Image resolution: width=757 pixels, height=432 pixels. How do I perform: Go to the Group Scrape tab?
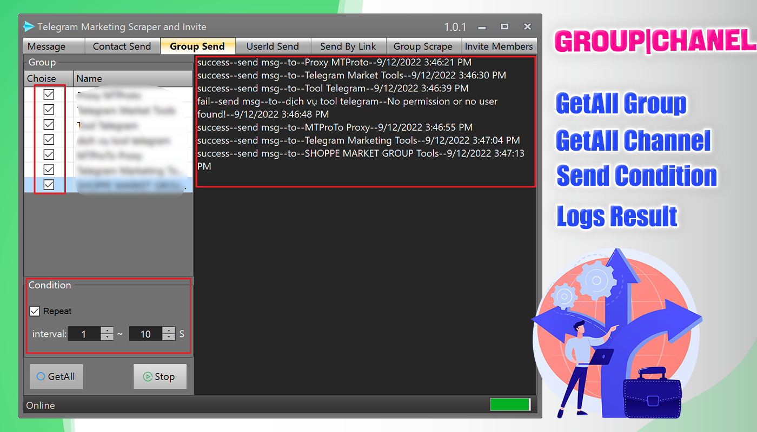pyautogui.click(x=423, y=46)
